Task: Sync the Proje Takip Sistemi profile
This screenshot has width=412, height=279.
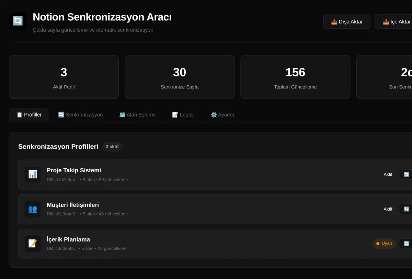Action: click(406, 174)
